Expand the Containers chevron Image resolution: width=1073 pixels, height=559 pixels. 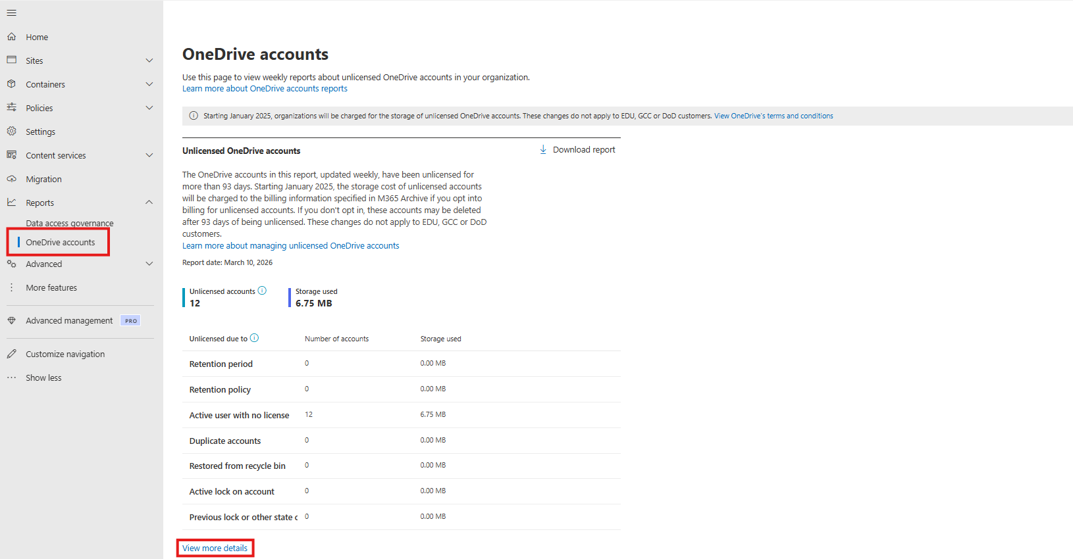(x=149, y=84)
